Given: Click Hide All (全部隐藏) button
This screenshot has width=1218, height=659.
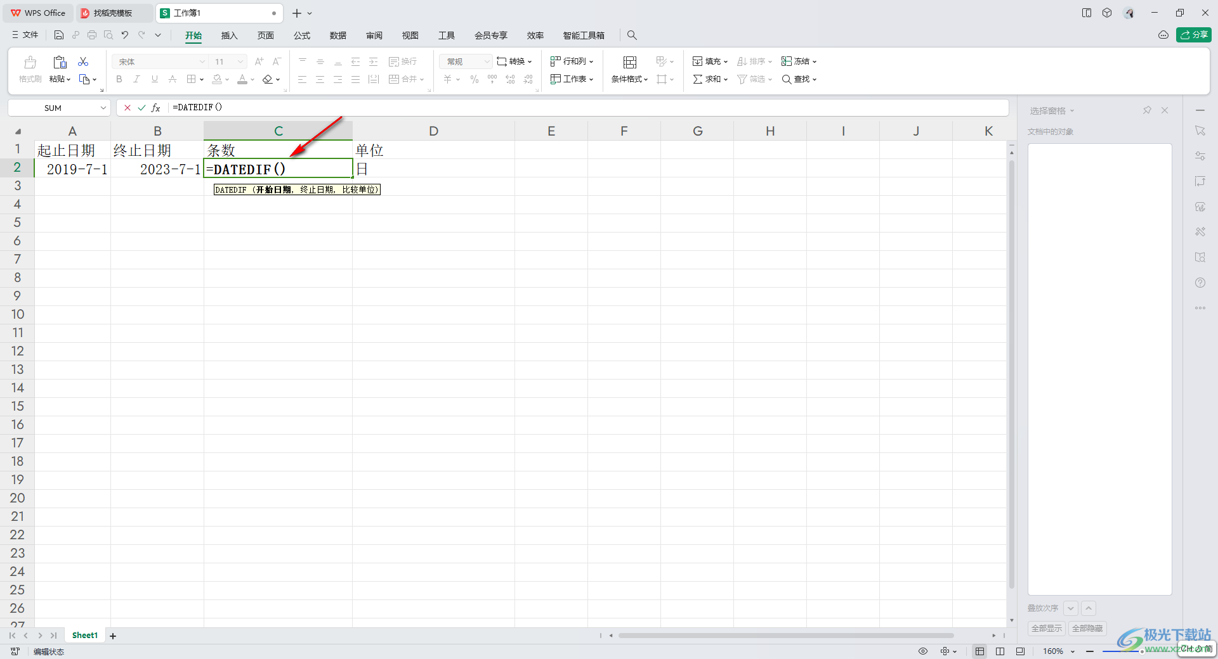Looking at the screenshot, I should [x=1087, y=628].
